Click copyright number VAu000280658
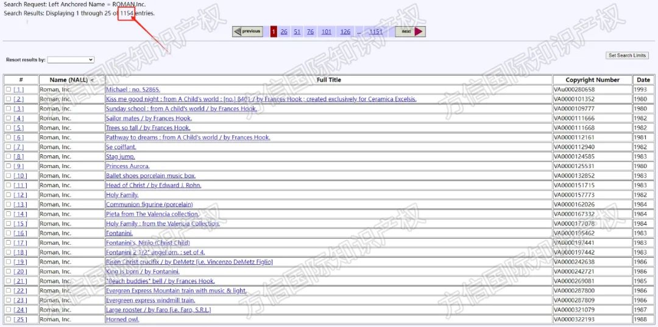Screen dimensions: 658x327 coord(575,90)
